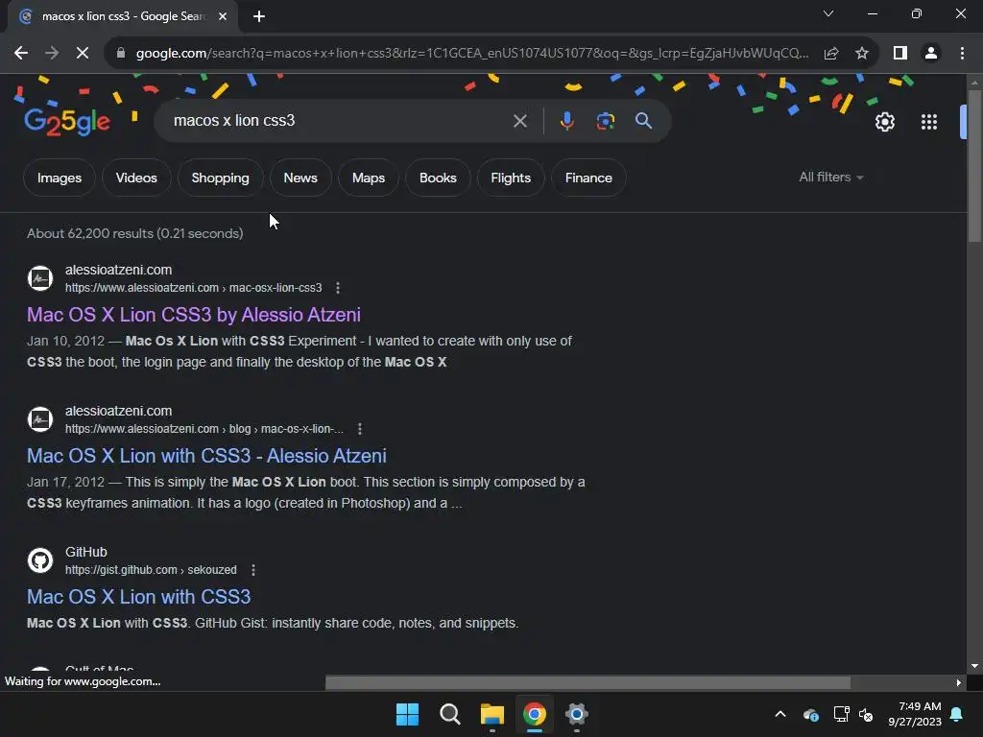Stop loading the page
This screenshot has height=737, width=983.
pyautogui.click(x=83, y=54)
